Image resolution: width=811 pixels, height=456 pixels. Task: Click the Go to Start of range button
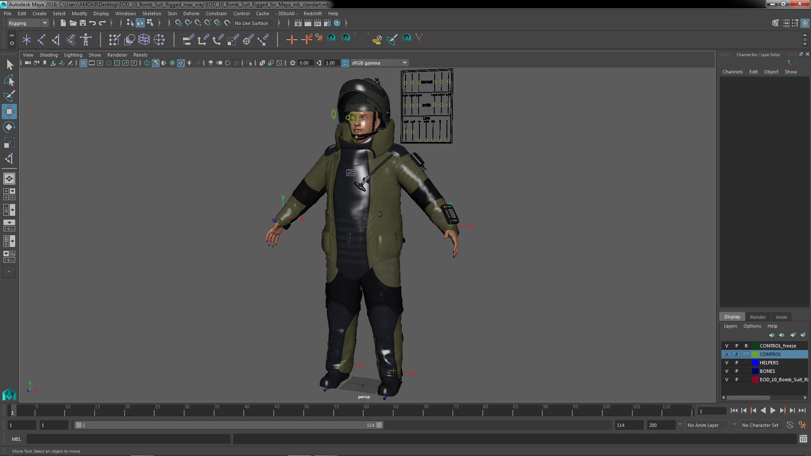pyautogui.click(x=734, y=410)
